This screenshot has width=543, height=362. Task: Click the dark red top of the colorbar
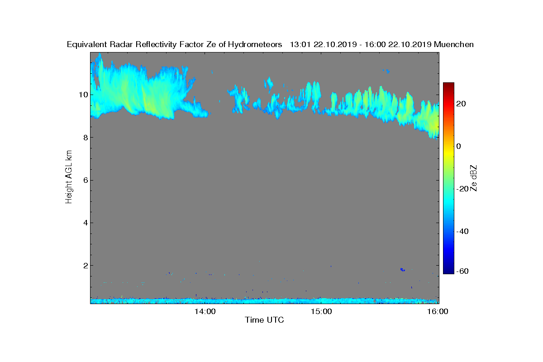point(448,86)
